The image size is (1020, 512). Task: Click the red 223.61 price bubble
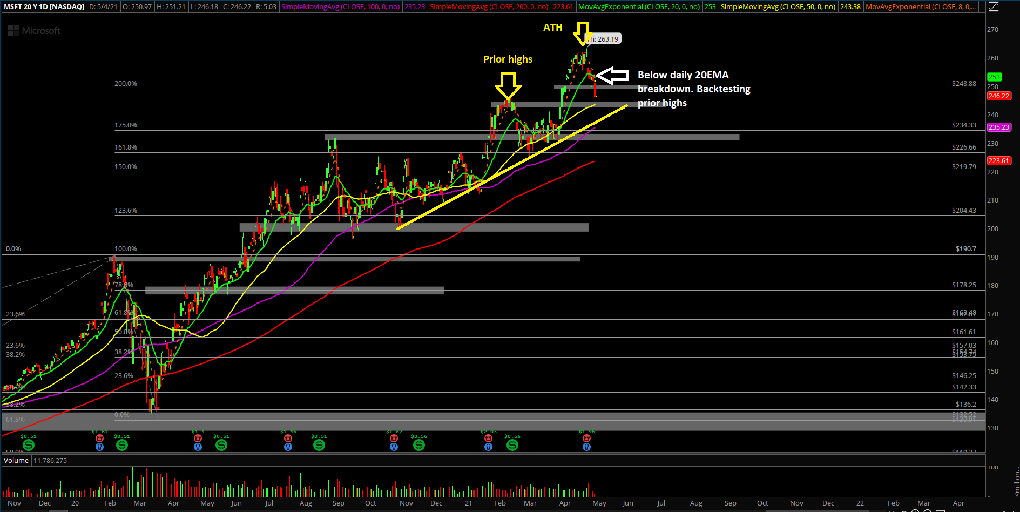point(998,160)
